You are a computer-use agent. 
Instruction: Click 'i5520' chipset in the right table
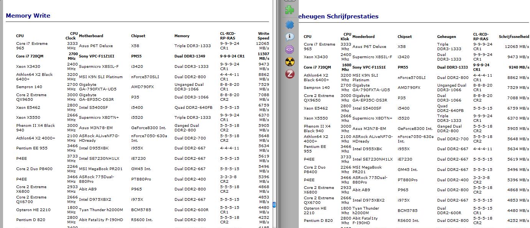(x=403, y=118)
